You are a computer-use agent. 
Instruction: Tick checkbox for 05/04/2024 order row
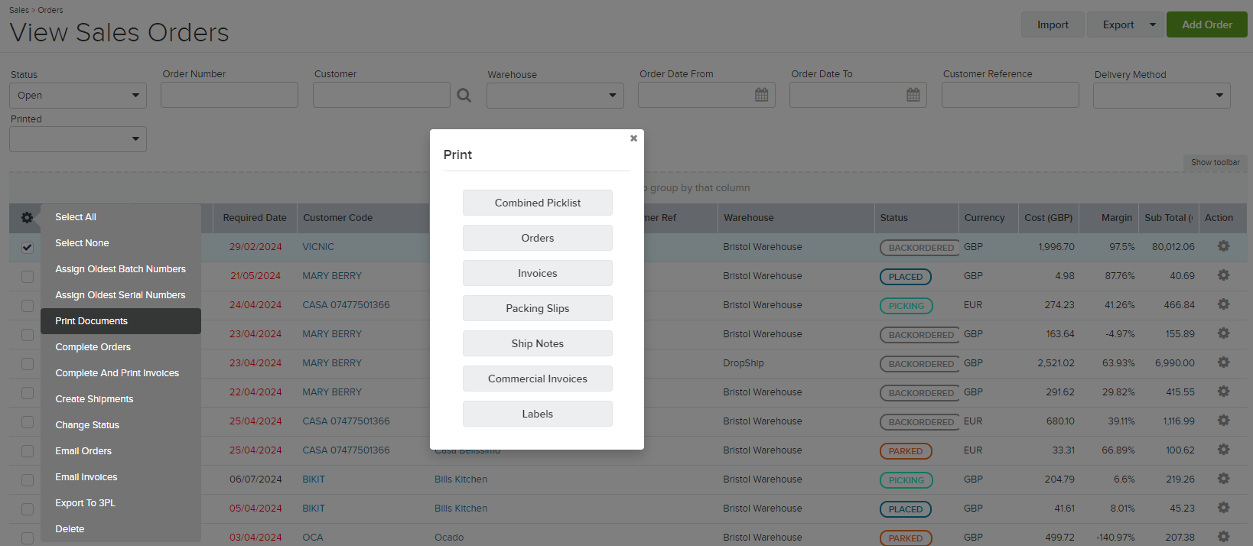28,509
